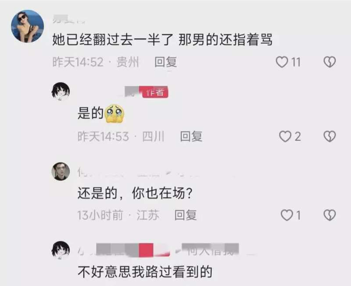Open the anime avatar on last reply
The height and width of the screenshot is (286, 351).
(61, 250)
